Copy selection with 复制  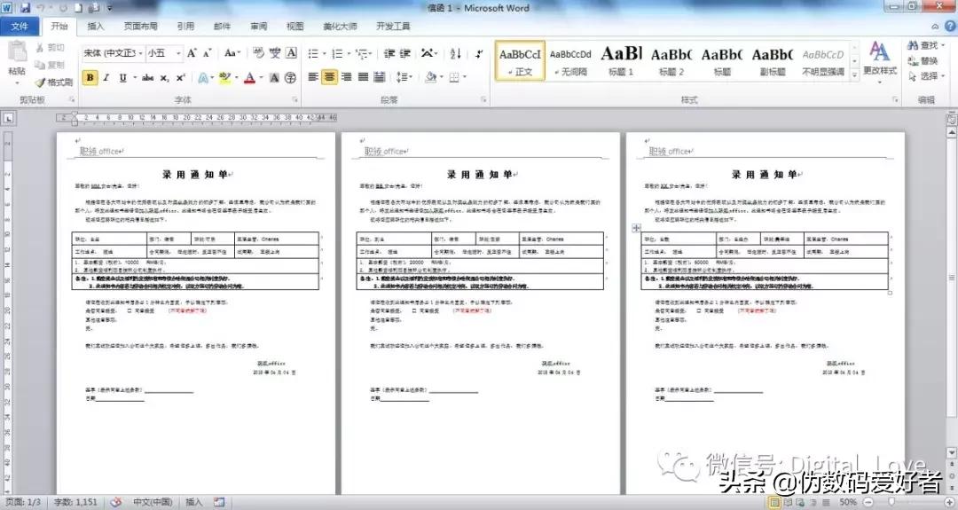coord(50,65)
